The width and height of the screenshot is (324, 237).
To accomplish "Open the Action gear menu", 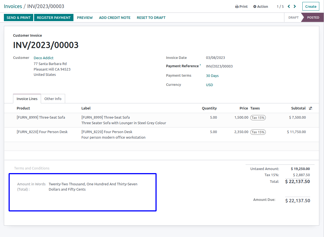I will tap(261, 6).
